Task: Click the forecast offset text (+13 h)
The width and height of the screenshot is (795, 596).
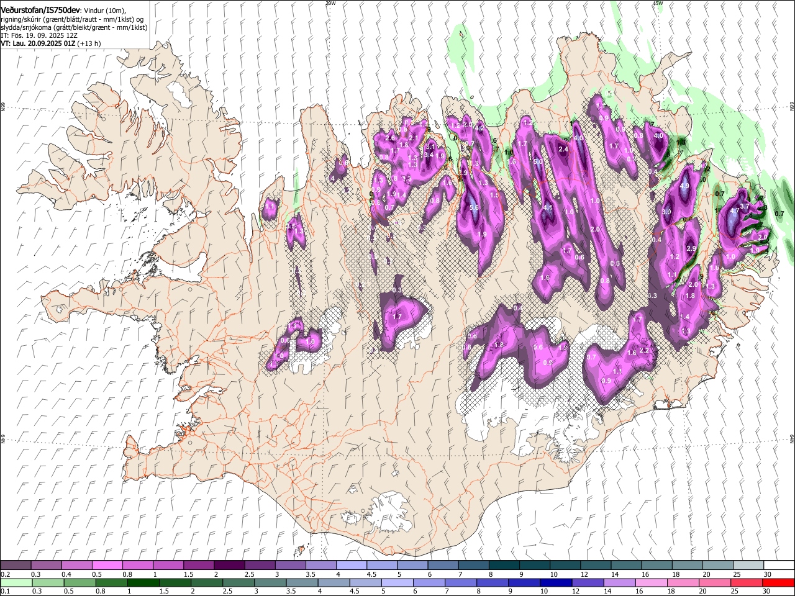Action: (x=89, y=43)
